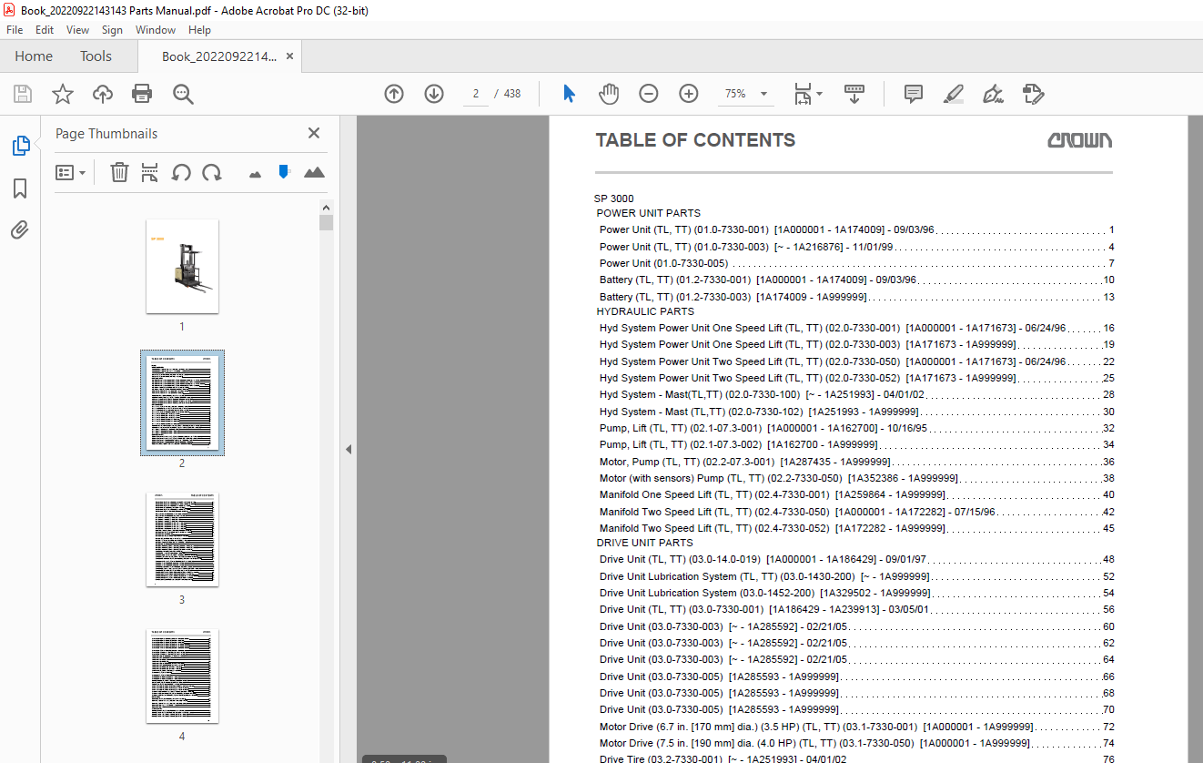1203x763 pixels.
Task: Reduce thumbnail size small mountain icon
Action: pyautogui.click(x=255, y=173)
